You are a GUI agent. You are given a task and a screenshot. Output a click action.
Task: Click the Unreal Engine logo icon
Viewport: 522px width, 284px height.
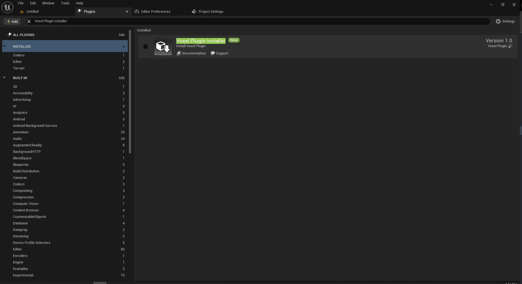click(x=7, y=7)
